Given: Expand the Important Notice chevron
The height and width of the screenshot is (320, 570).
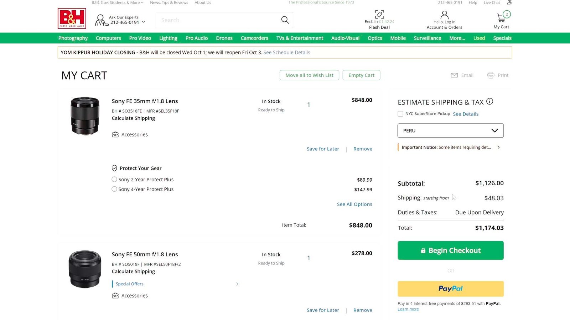Looking at the screenshot, I should tap(498, 147).
